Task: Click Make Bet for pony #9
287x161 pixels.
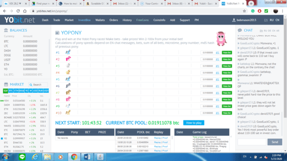Action: (227, 106)
